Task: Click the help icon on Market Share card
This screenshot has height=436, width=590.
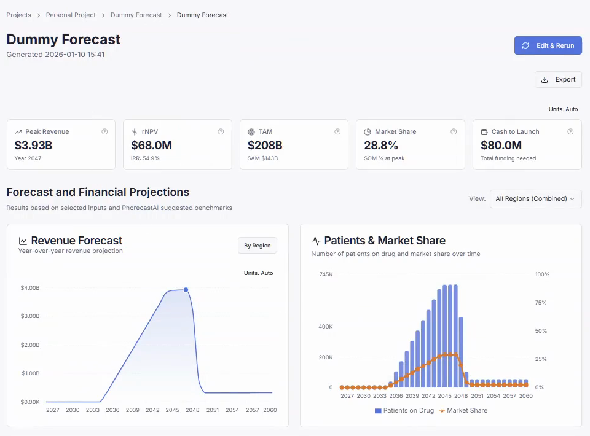Action: point(454,131)
